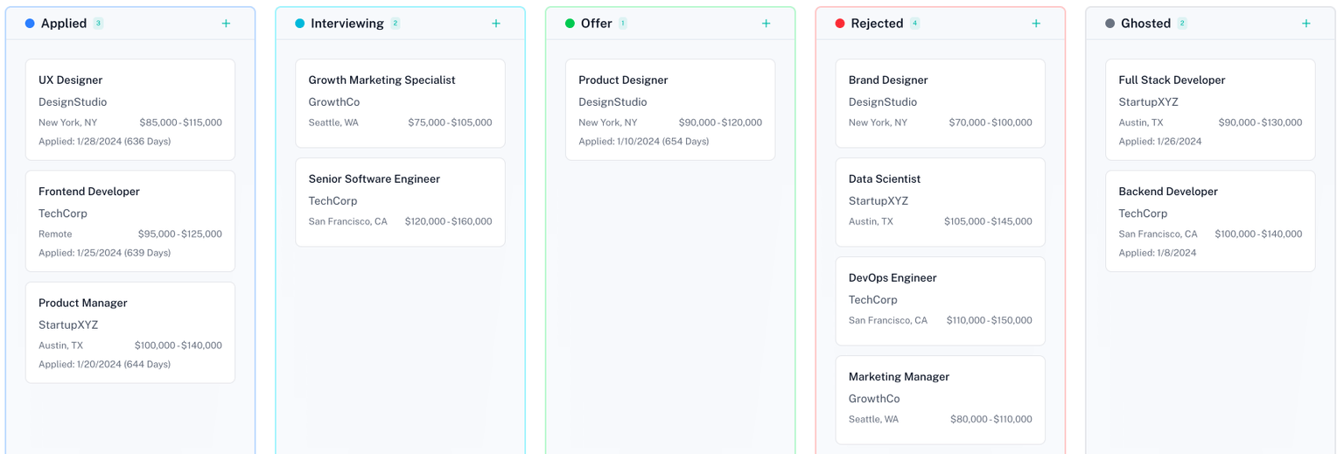The height and width of the screenshot is (454, 1344).
Task: Click the blue dot beside Applied
Action: click(x=30, y=24)
